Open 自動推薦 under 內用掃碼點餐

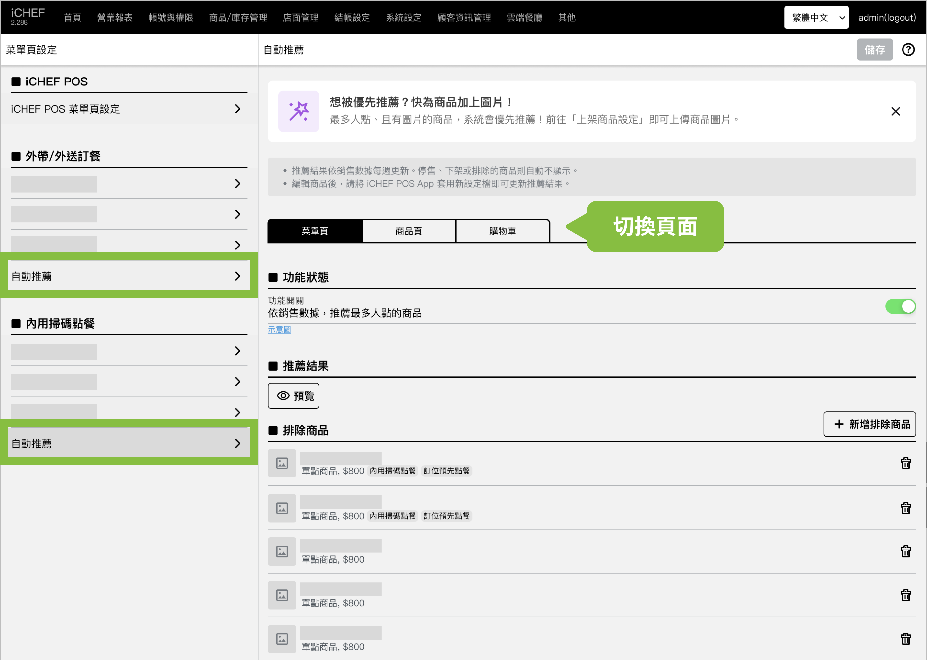(x=129, y=443)
